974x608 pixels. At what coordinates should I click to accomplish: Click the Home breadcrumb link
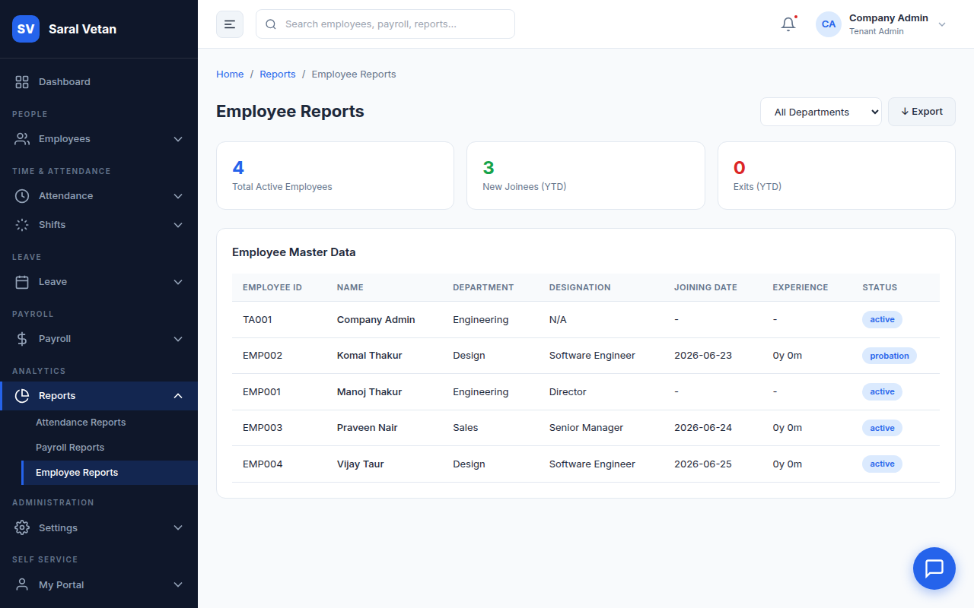[230, 74]
